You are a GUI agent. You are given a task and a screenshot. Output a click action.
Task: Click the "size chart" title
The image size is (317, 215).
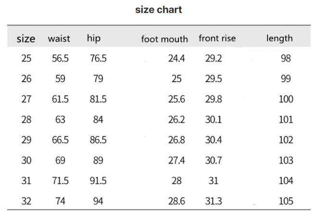(x=158, y=10)
